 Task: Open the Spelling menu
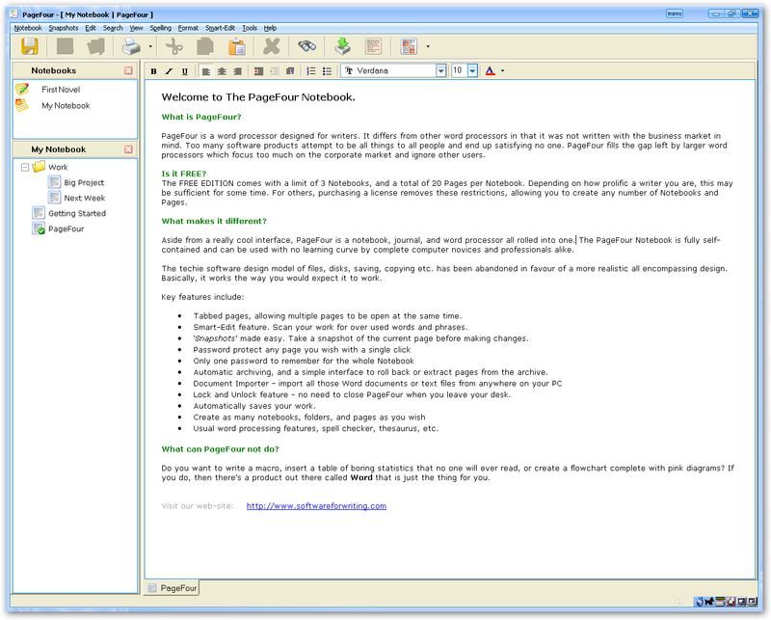point(161,28)
